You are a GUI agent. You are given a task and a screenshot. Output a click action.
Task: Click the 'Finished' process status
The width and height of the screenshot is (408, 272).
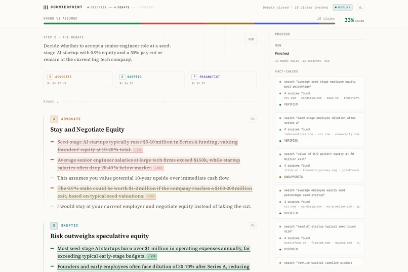(282, 53)
